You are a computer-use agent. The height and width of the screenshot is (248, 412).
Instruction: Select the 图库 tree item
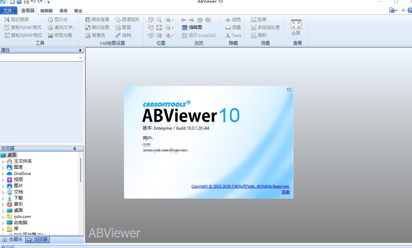pyautogui.click(x=18, y=167)
